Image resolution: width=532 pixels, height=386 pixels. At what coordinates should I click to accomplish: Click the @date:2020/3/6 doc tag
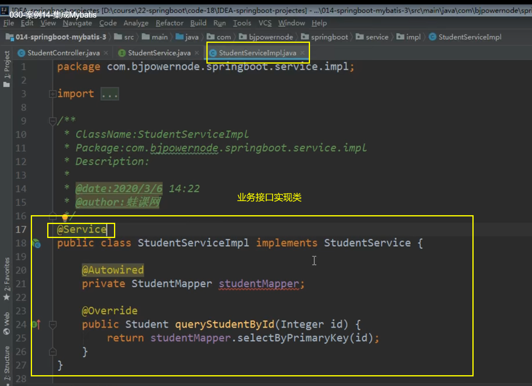coord(119,188)
